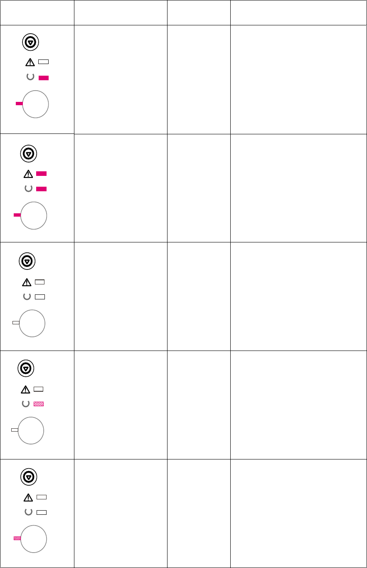
Task: Click the solid magenta ready light in the first row
Action: pyautogui.click(x=44, y=78)
